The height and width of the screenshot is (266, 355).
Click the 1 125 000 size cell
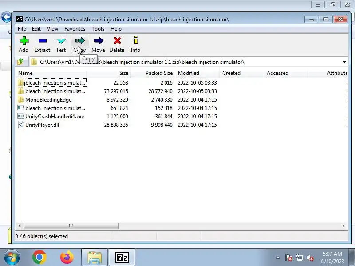(x=117, y=117)
